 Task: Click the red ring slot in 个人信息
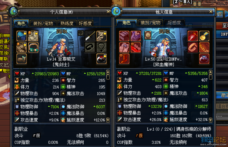pyautogui.click(x=101, y=59)
